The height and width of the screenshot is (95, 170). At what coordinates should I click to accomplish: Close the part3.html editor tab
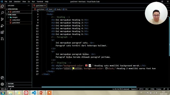coord(45,6)
